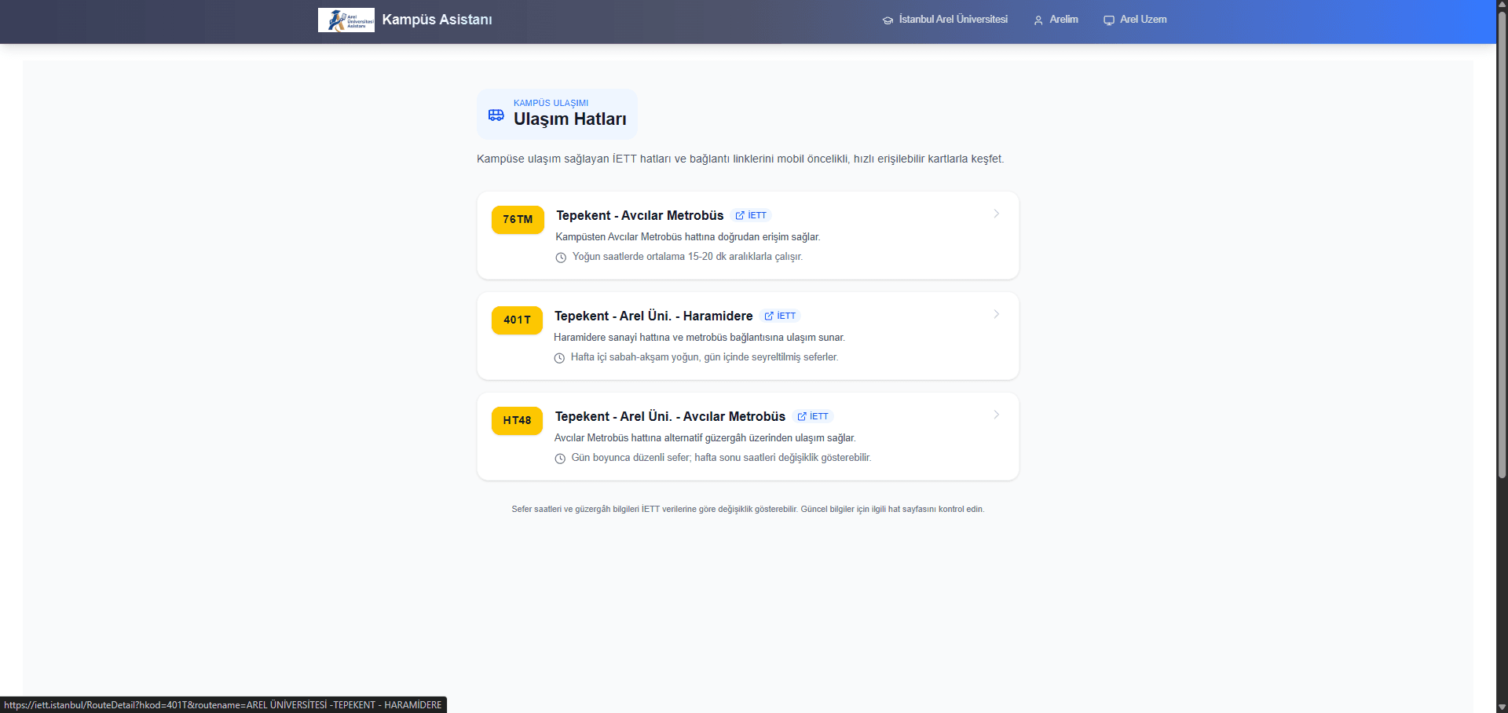The height and width of the screenshot is (713, 1508).
Task: Click the scrollbar up arrow
Action: click(x=1502, y=5)
